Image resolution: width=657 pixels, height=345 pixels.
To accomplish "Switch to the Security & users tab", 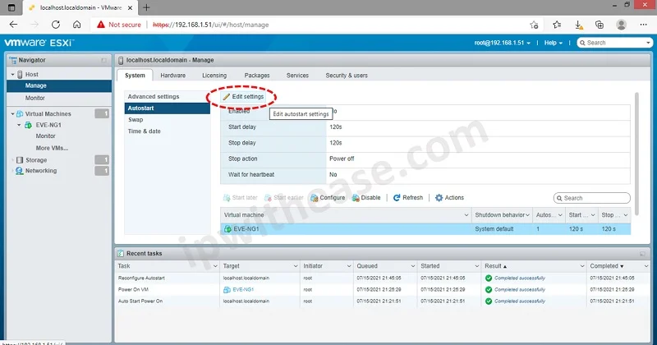I will [x=347, y=76].
